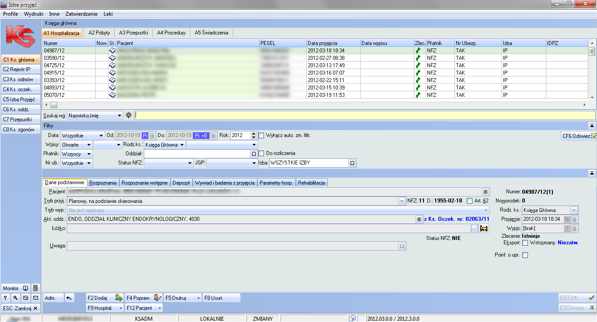Open help via the question mark icon

[5, 298]
